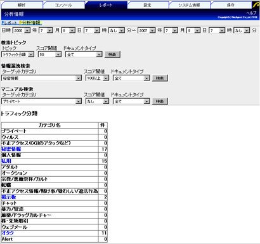The image size is (260, 244).
Task: Select the ウェブメール table row
Action: click(55, 227)
